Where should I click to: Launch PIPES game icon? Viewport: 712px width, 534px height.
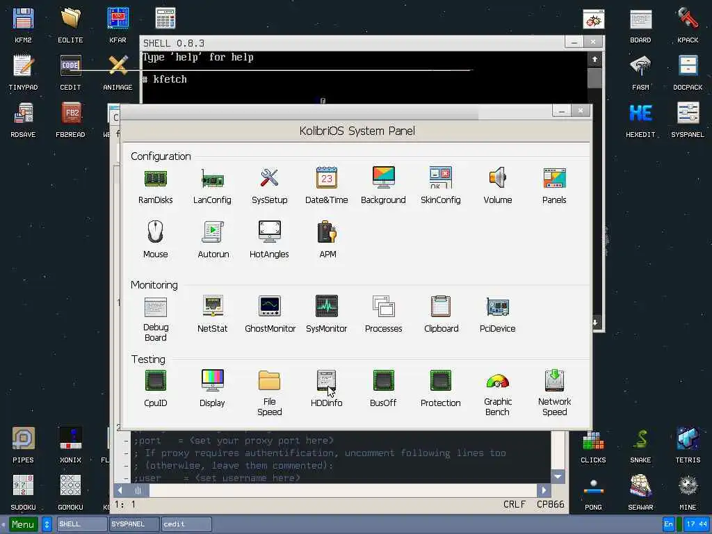click(x=23, y=446)
